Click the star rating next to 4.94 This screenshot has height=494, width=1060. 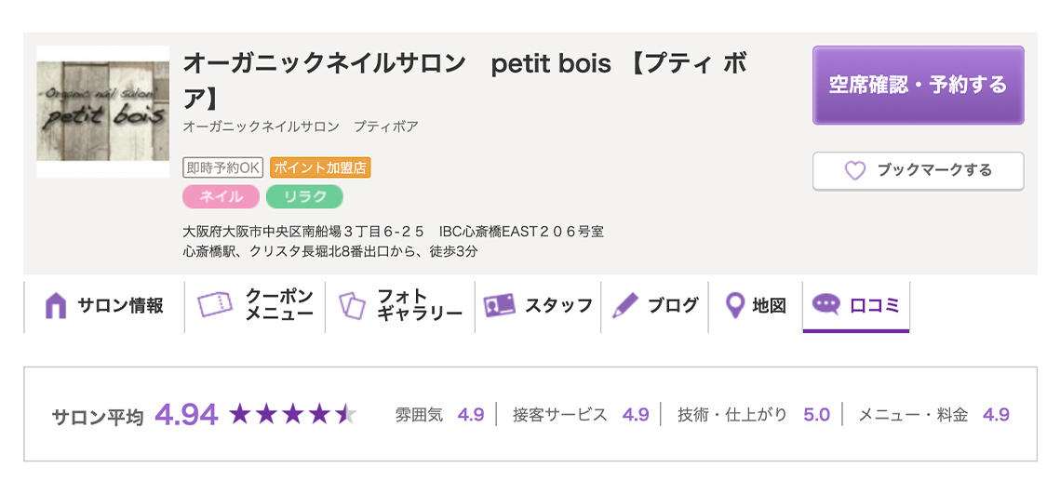tap(292, 414)
